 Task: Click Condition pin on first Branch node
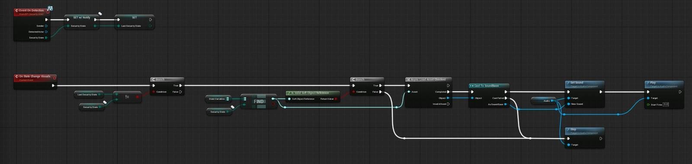154,92
